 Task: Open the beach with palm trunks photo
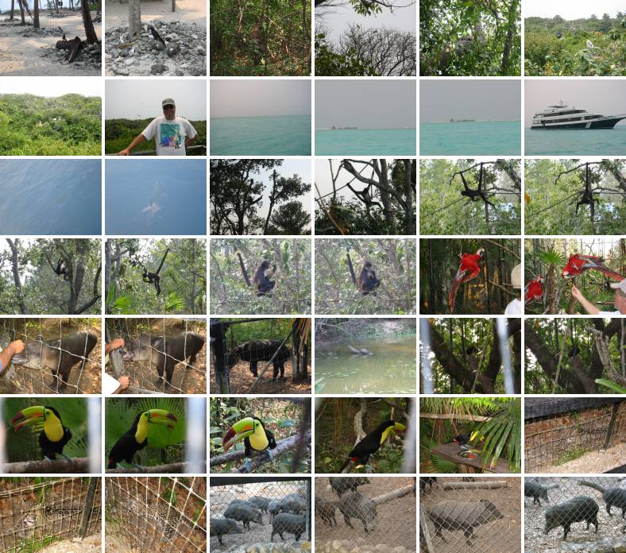[x=51, y=38]
